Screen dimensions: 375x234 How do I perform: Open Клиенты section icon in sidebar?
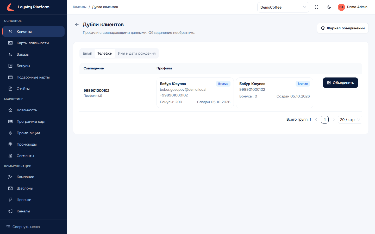pyautogui.click(x=10, y=31)
